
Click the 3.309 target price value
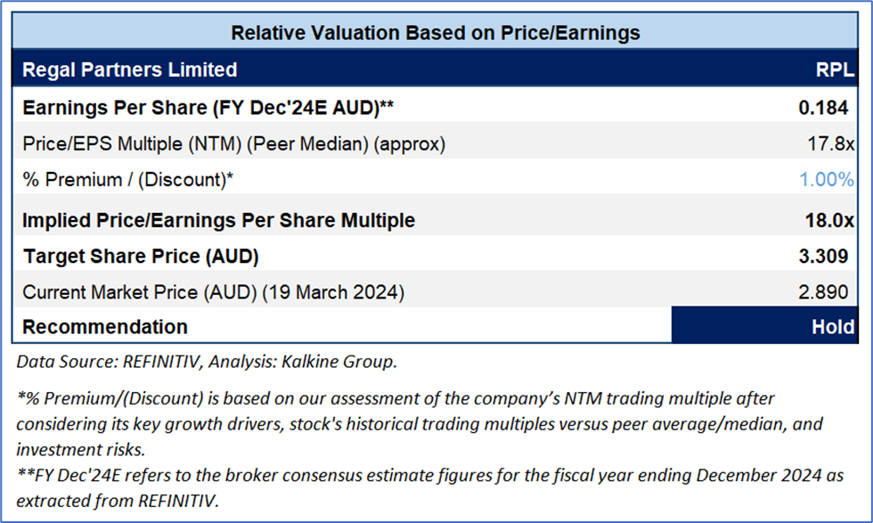(826, 257)
